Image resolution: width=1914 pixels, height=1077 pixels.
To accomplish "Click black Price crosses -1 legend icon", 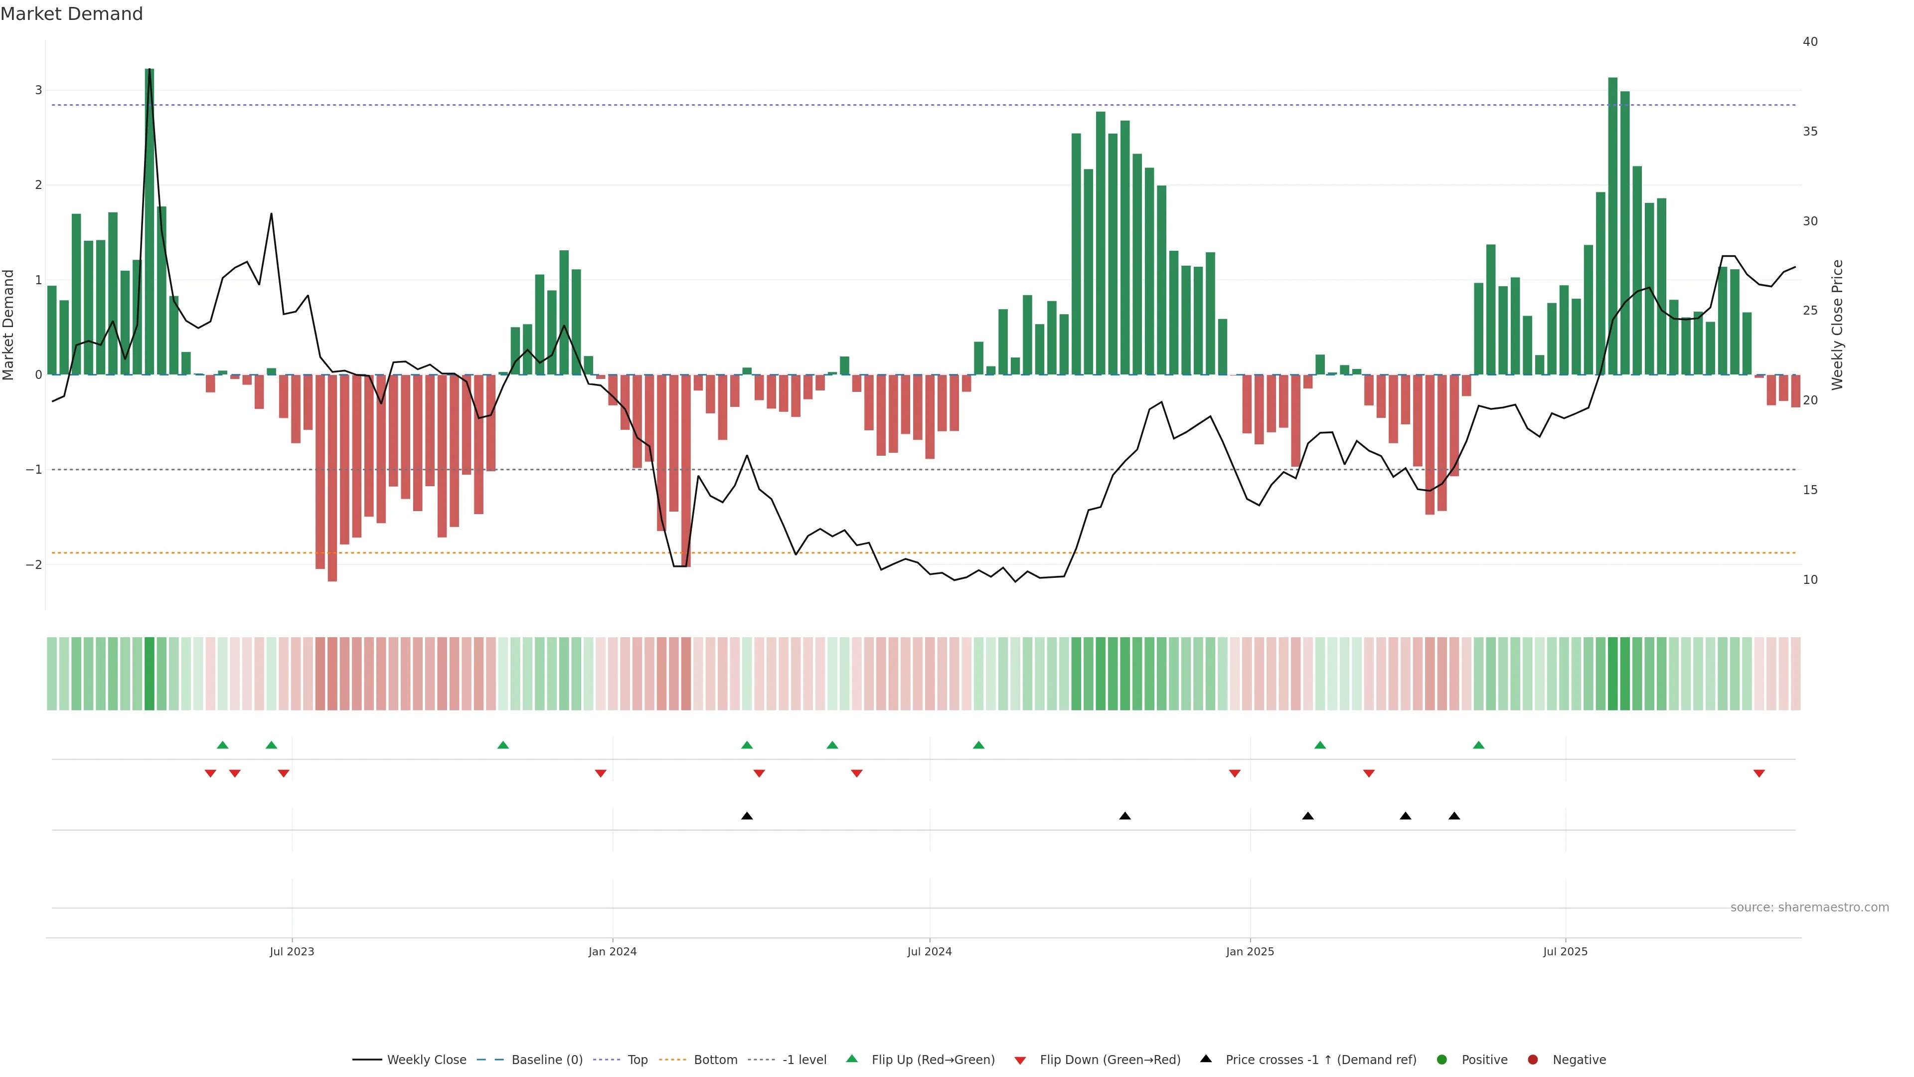I will 1206,1059.
